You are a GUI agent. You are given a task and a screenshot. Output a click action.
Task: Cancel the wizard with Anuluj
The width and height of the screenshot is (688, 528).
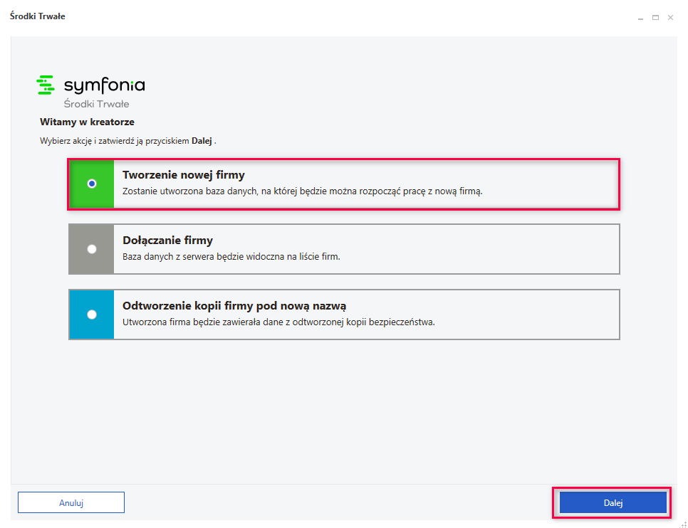(71, 502)
